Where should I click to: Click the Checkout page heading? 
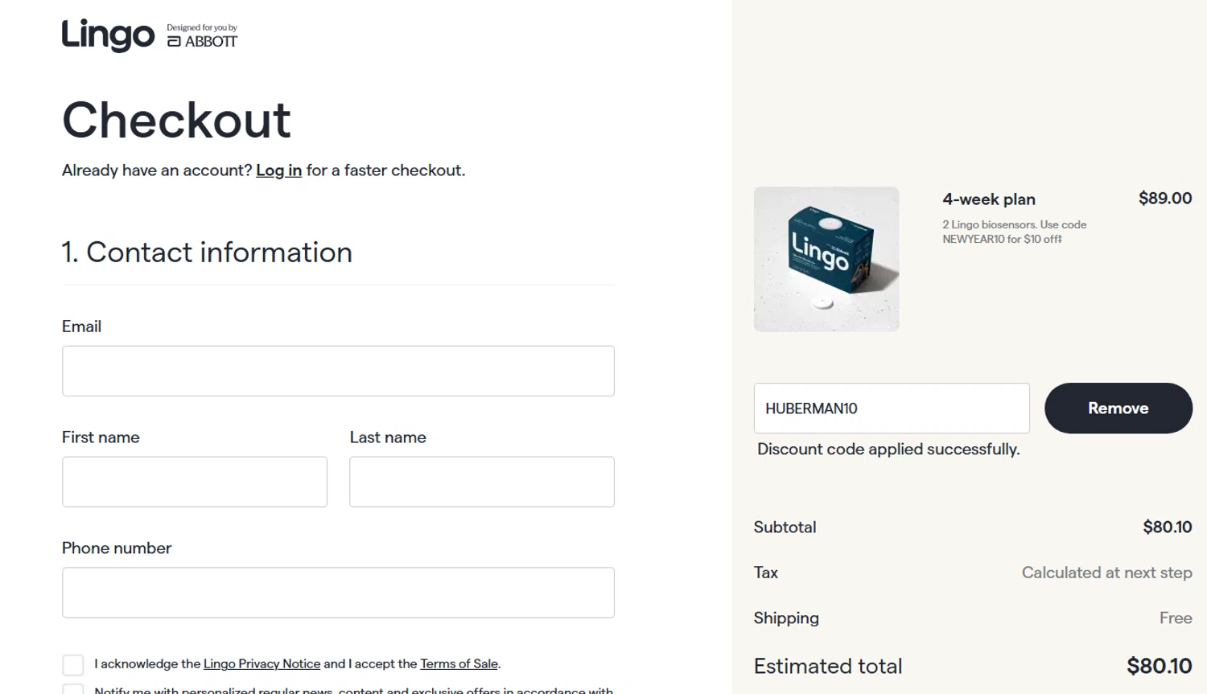point(176,121)
